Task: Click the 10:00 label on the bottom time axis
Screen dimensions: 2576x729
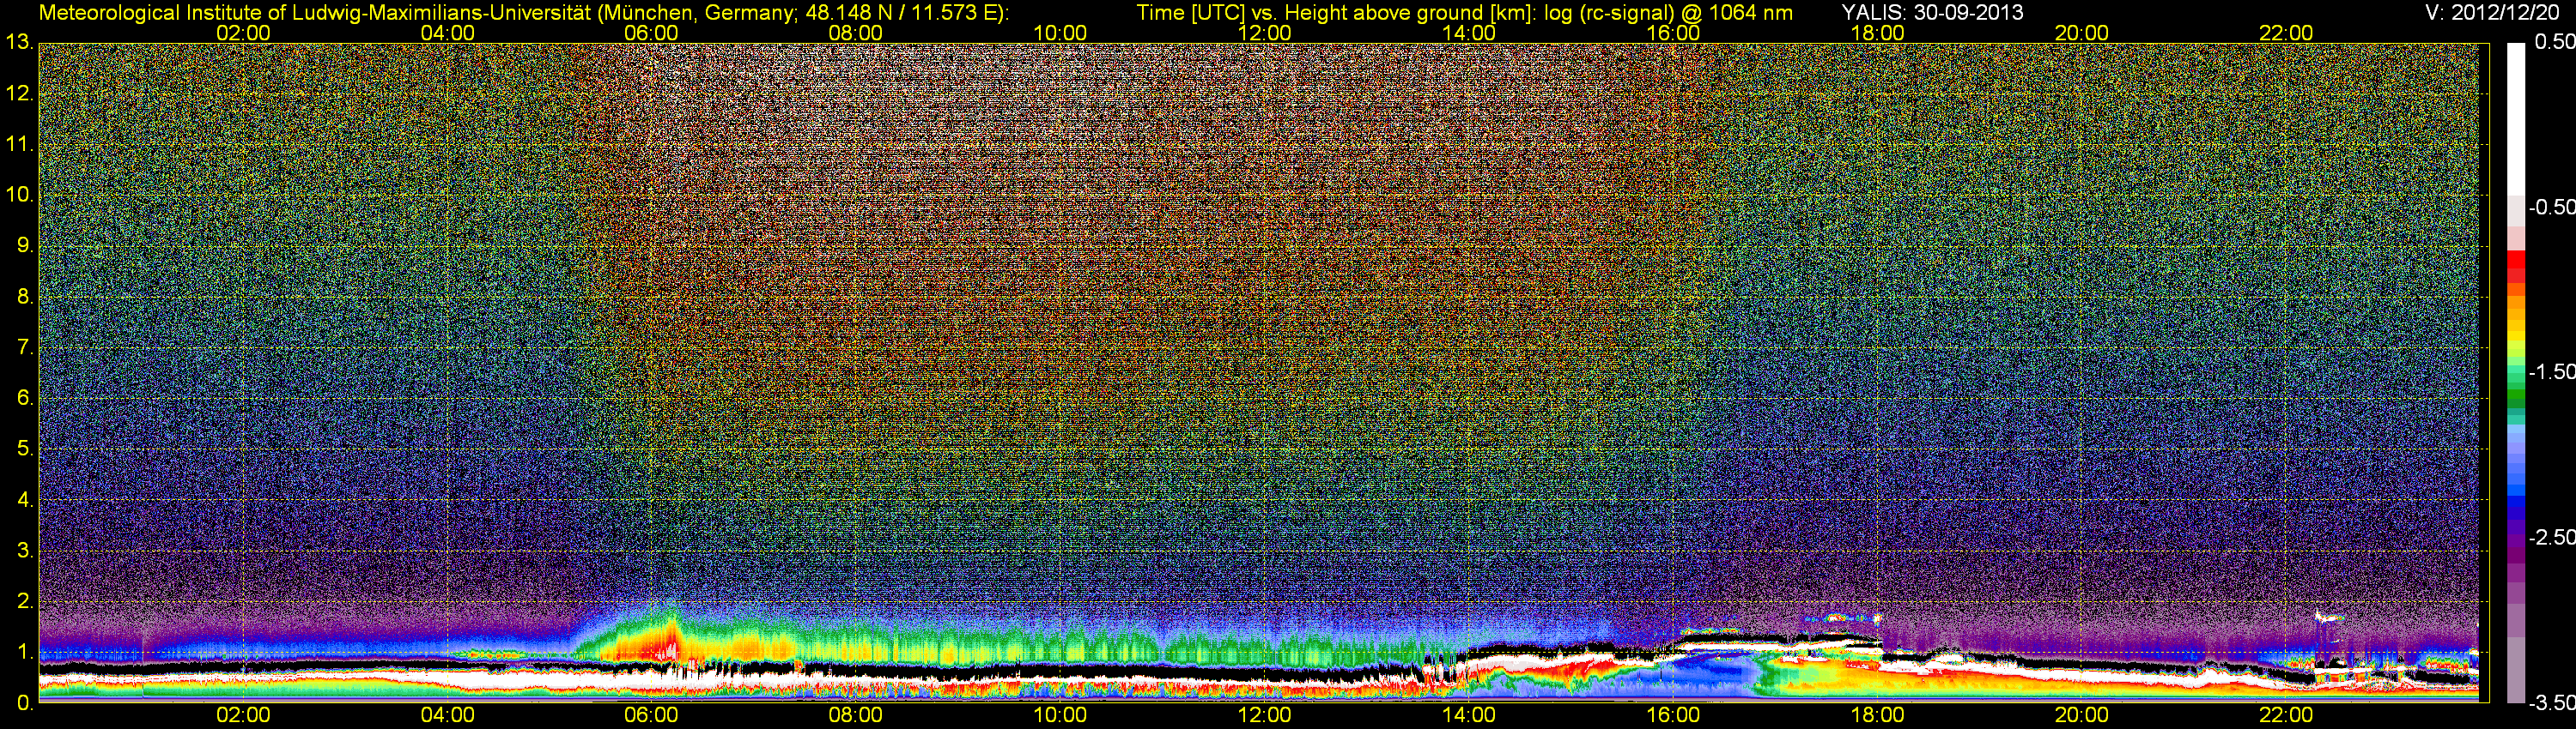Action: [1060, 715]
